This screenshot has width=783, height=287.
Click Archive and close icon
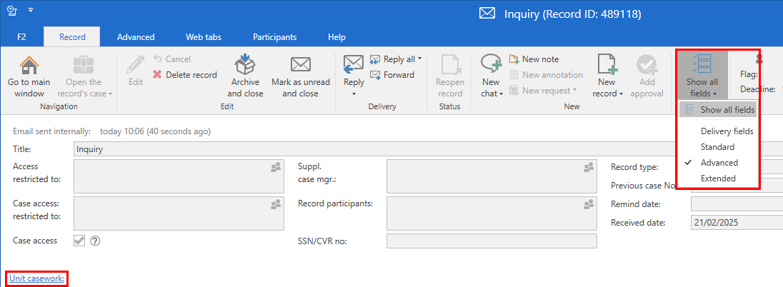point(244,66)
